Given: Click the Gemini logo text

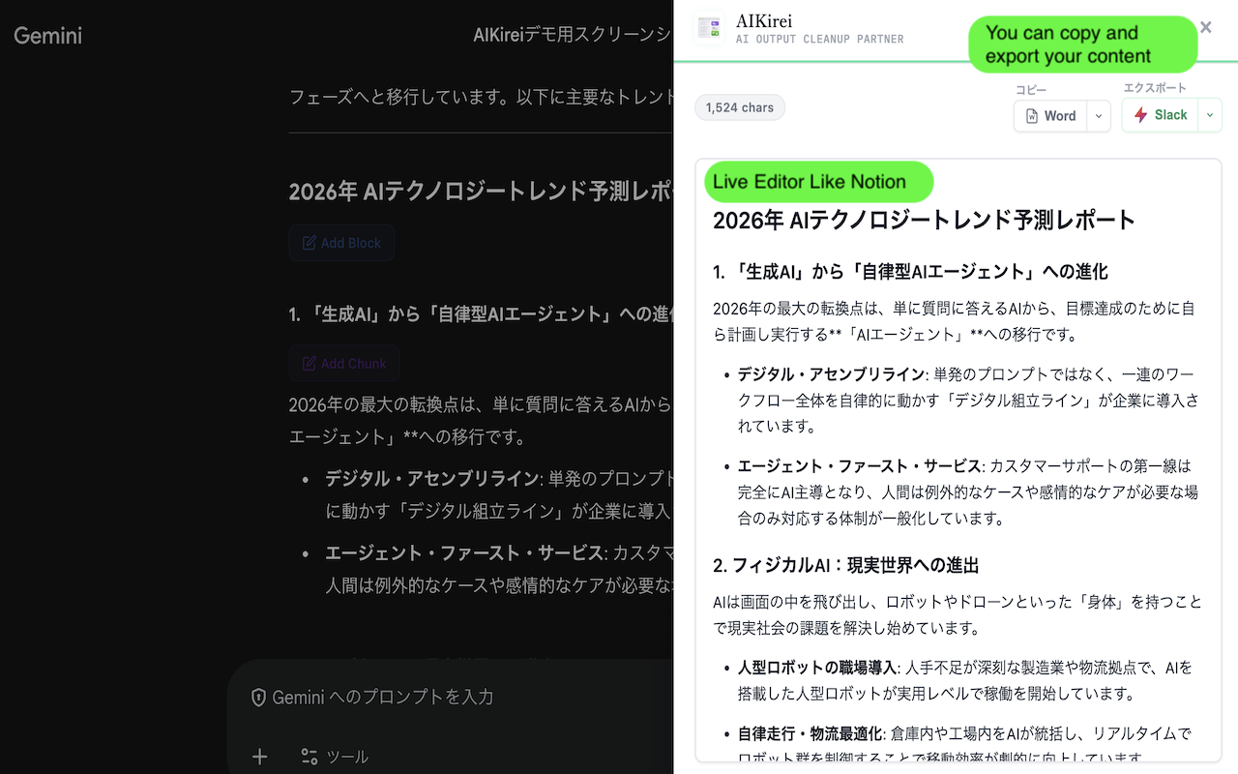Looking at the screenshot, I should click(48, 36).
